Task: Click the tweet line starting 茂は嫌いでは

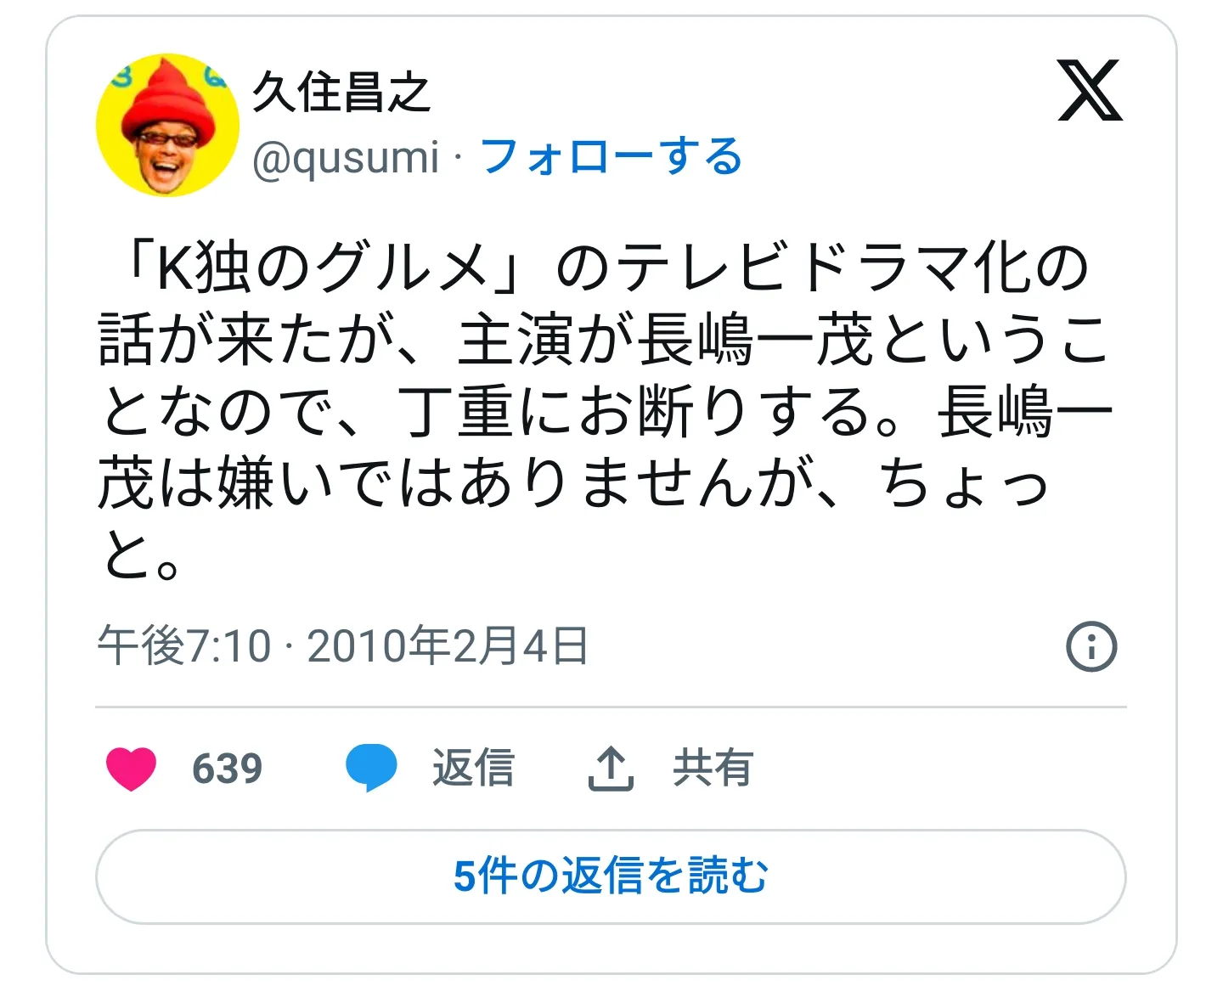Action: [x=573, y=482]
